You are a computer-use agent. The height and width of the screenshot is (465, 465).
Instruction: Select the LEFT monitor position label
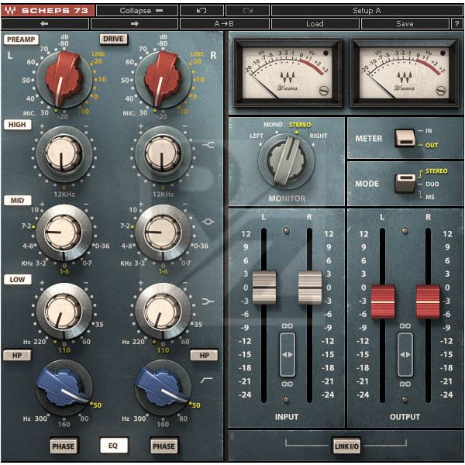point(257,136)
